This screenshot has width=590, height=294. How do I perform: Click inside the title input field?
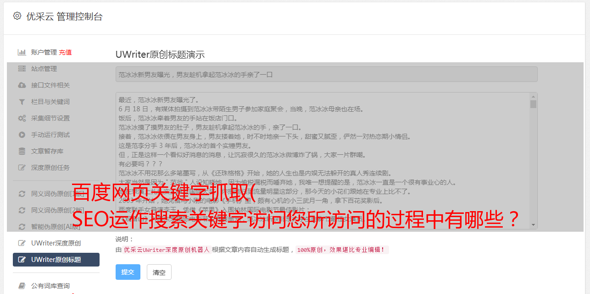tap(326, 74)
